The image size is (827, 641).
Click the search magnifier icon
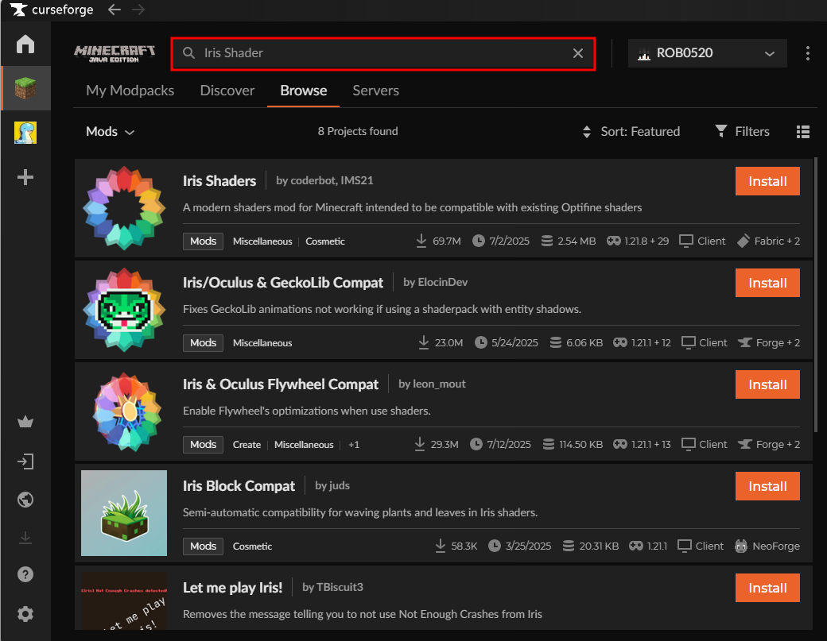point(188,52)
